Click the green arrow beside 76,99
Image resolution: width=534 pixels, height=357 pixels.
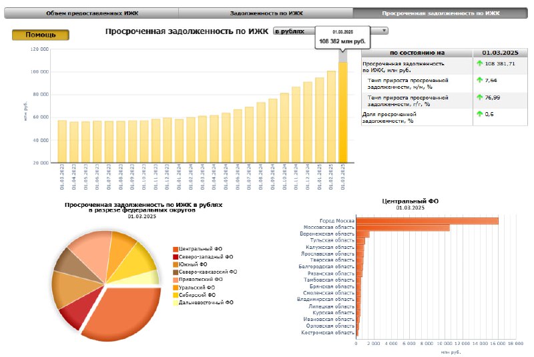tap(479, 97)
